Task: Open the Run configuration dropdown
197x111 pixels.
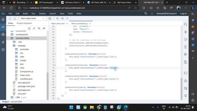Action: (x=33, y=18)
